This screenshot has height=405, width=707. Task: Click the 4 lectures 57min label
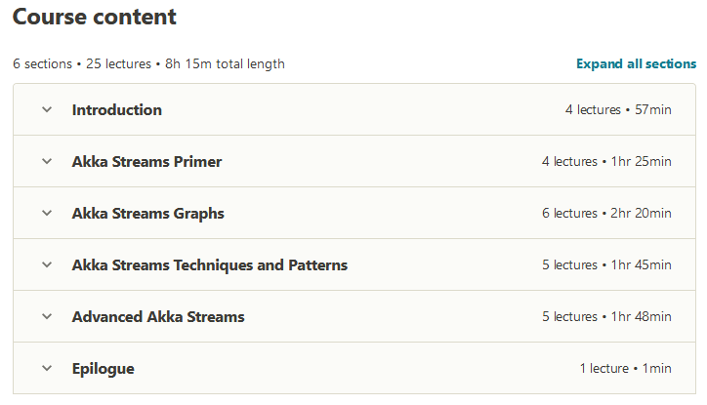[618, 110]
